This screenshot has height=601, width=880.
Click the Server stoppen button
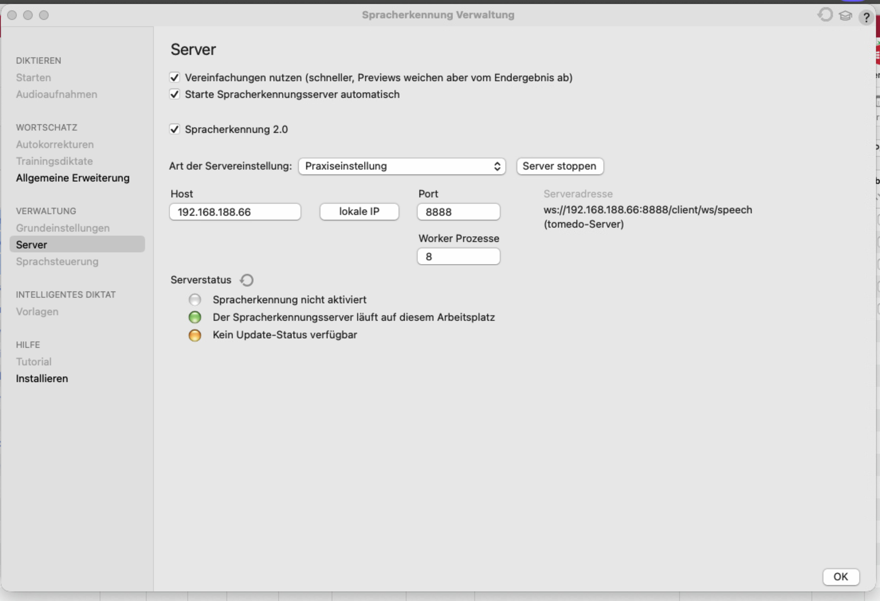point(560,166)
